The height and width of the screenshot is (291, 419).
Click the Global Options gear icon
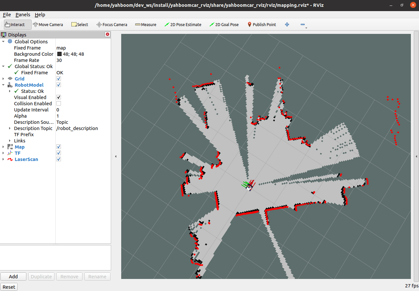10,41
